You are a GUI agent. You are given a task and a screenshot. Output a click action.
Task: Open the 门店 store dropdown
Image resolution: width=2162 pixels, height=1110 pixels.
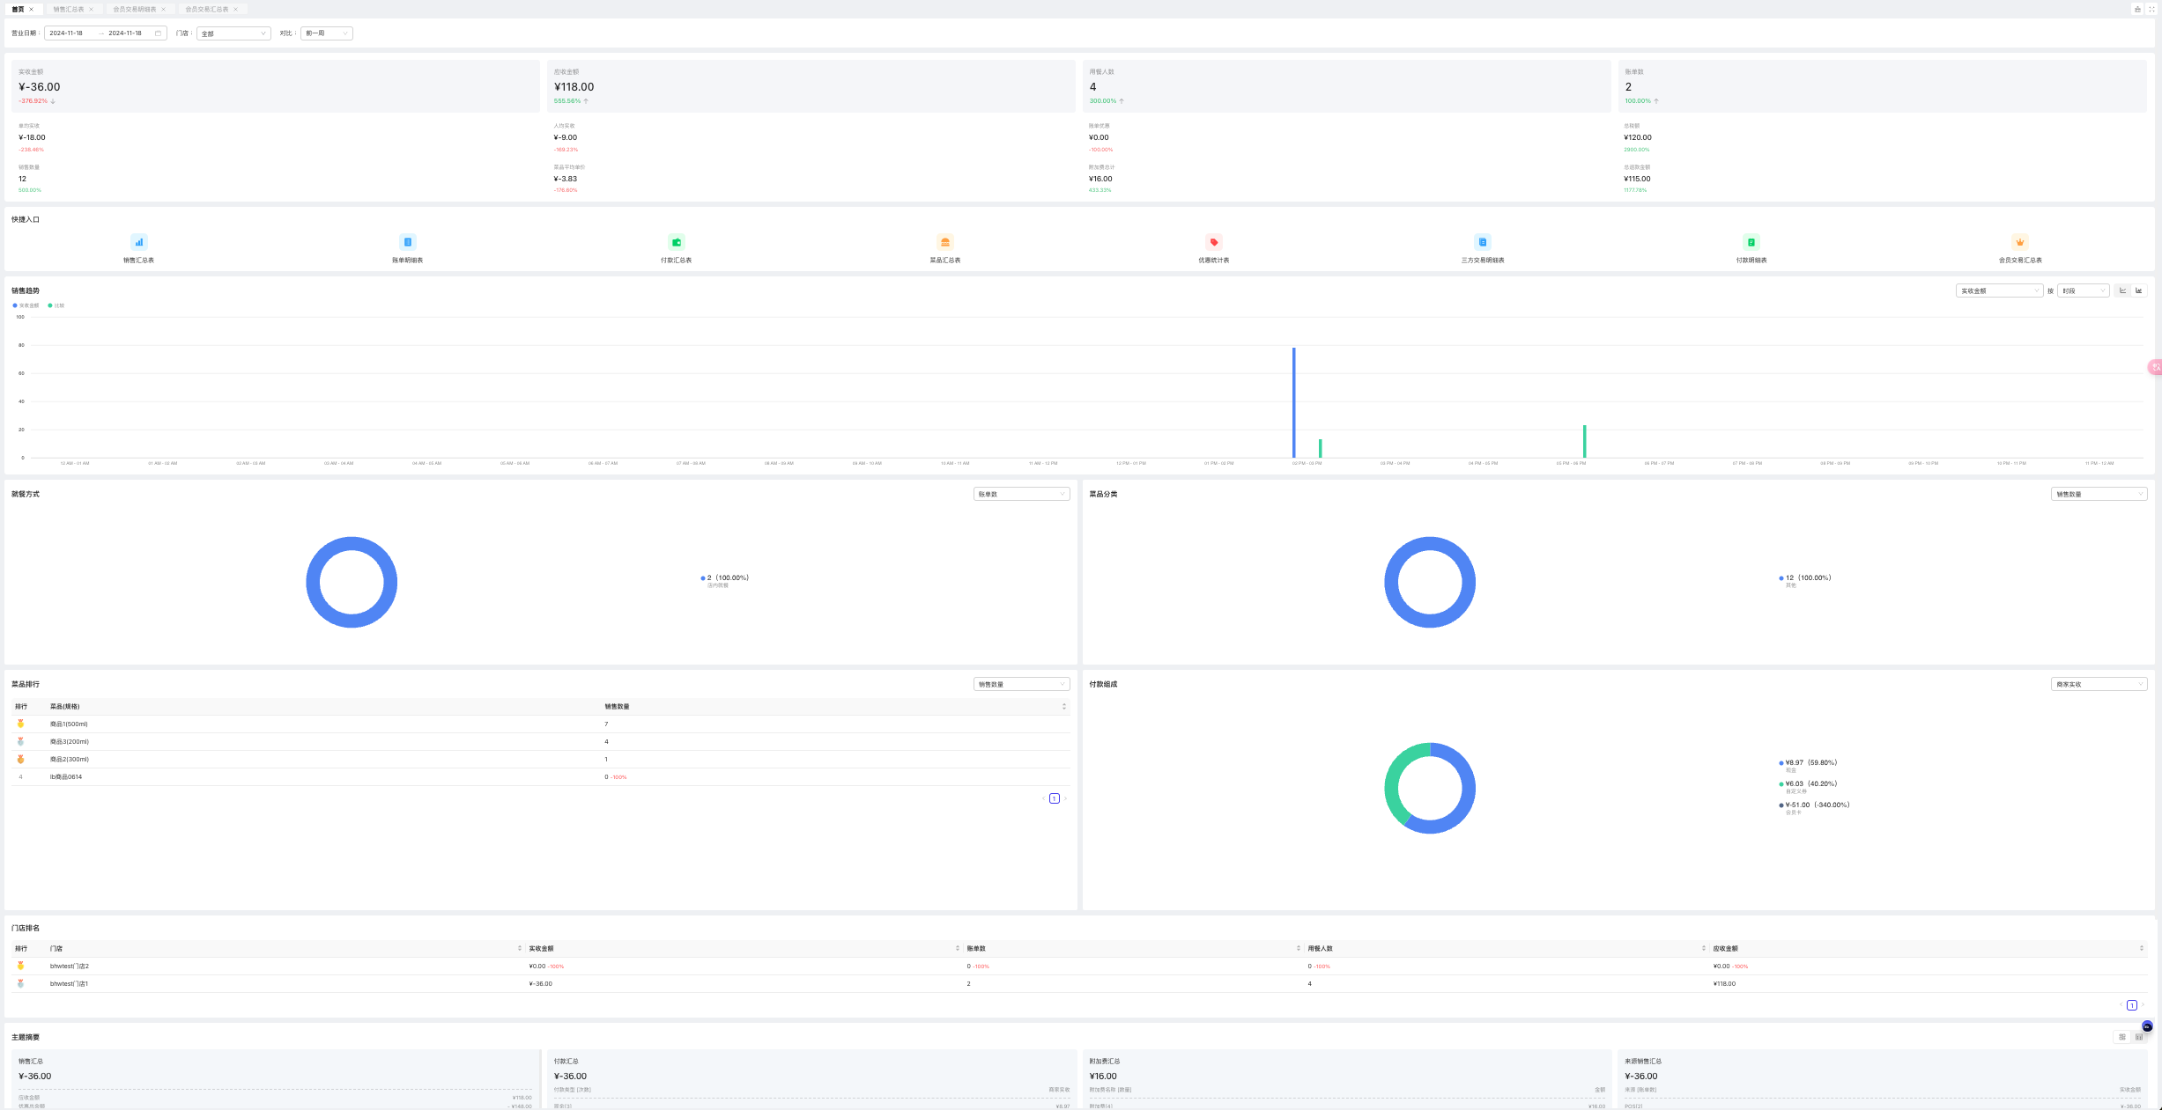[233, 33]
